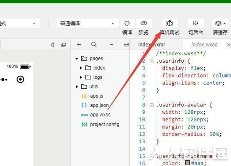Screen dimensions: 231x166
Task: Click the 预览 label
Action: tap(143, 32)
